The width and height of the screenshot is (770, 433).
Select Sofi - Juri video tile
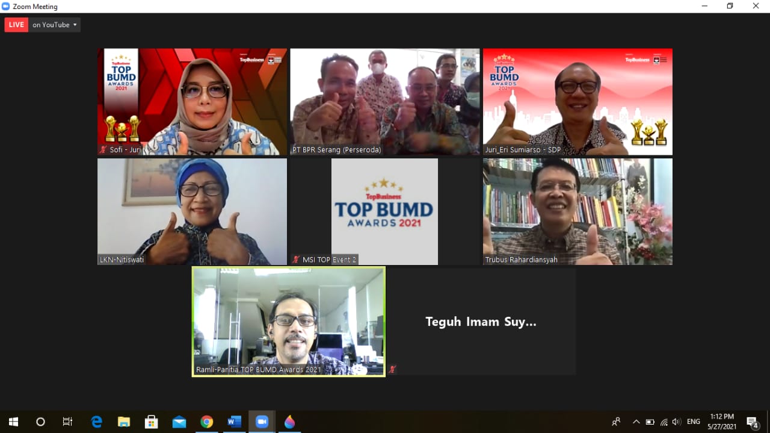[x=192, y=101]
